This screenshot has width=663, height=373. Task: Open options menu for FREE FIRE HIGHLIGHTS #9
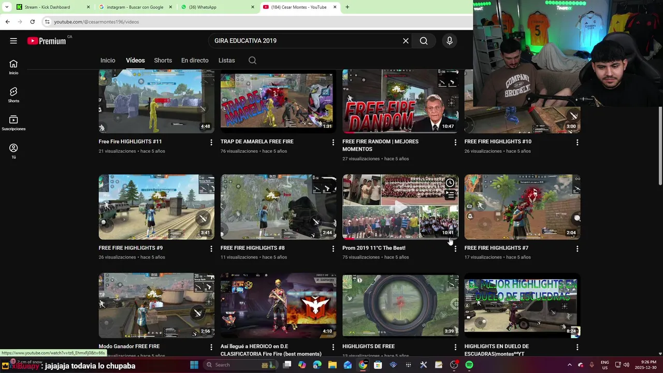(x=211, y=249)
